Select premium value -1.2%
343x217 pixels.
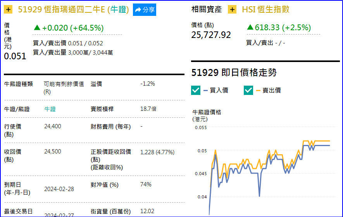(x=148, y=84)
